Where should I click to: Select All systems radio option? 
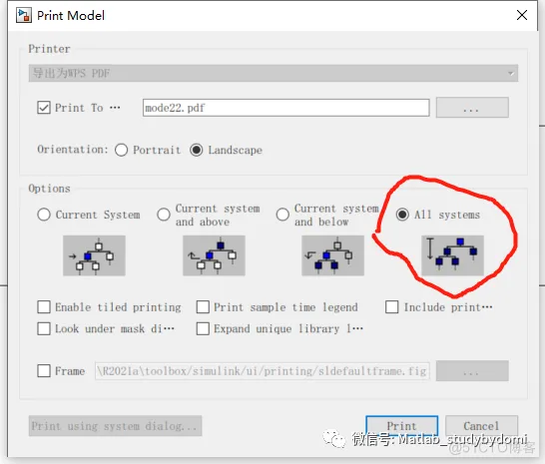pyautogui.click(x=402, y=215)
